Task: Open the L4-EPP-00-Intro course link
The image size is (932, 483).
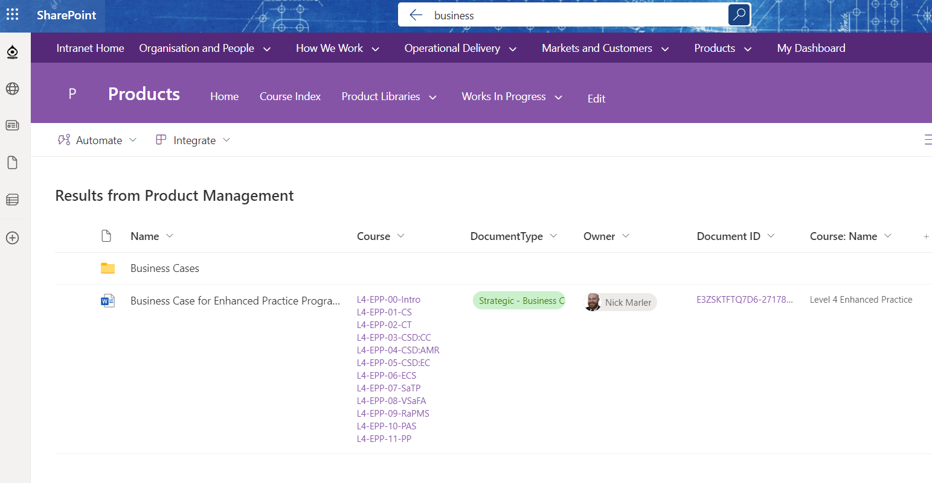Action: pyautogui.click(x=388, y=300)
